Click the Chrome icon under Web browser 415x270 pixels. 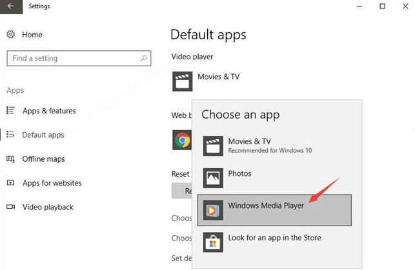tap(182, 140)
